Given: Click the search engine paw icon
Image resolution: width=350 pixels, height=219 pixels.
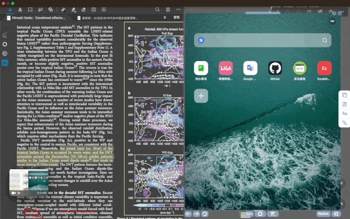Looking at the screenshot, I should pyautogui.click(x=201, y=40).
